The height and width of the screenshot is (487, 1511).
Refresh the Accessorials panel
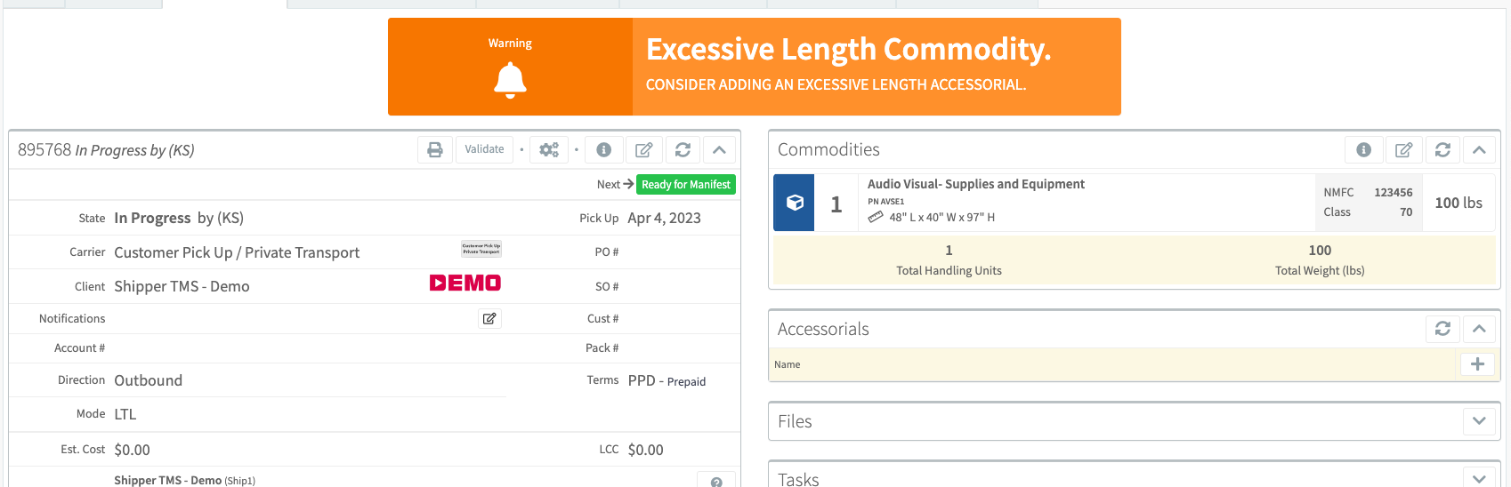pos(1442,329)
